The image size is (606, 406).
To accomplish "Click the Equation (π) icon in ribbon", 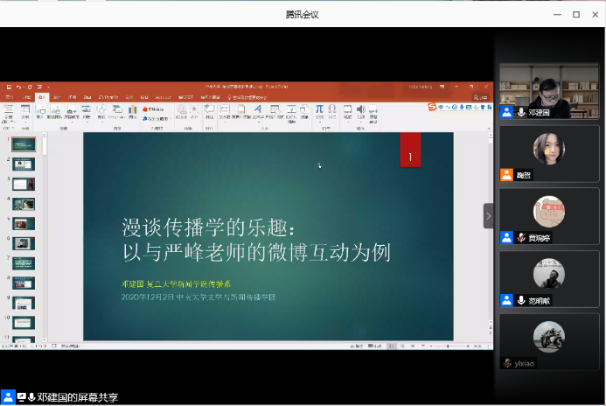I will click(x=319, y=109).
